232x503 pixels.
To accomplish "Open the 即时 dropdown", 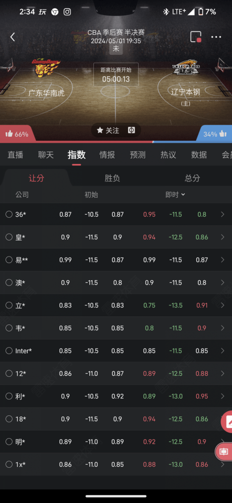I will click(x=175, y=195).
